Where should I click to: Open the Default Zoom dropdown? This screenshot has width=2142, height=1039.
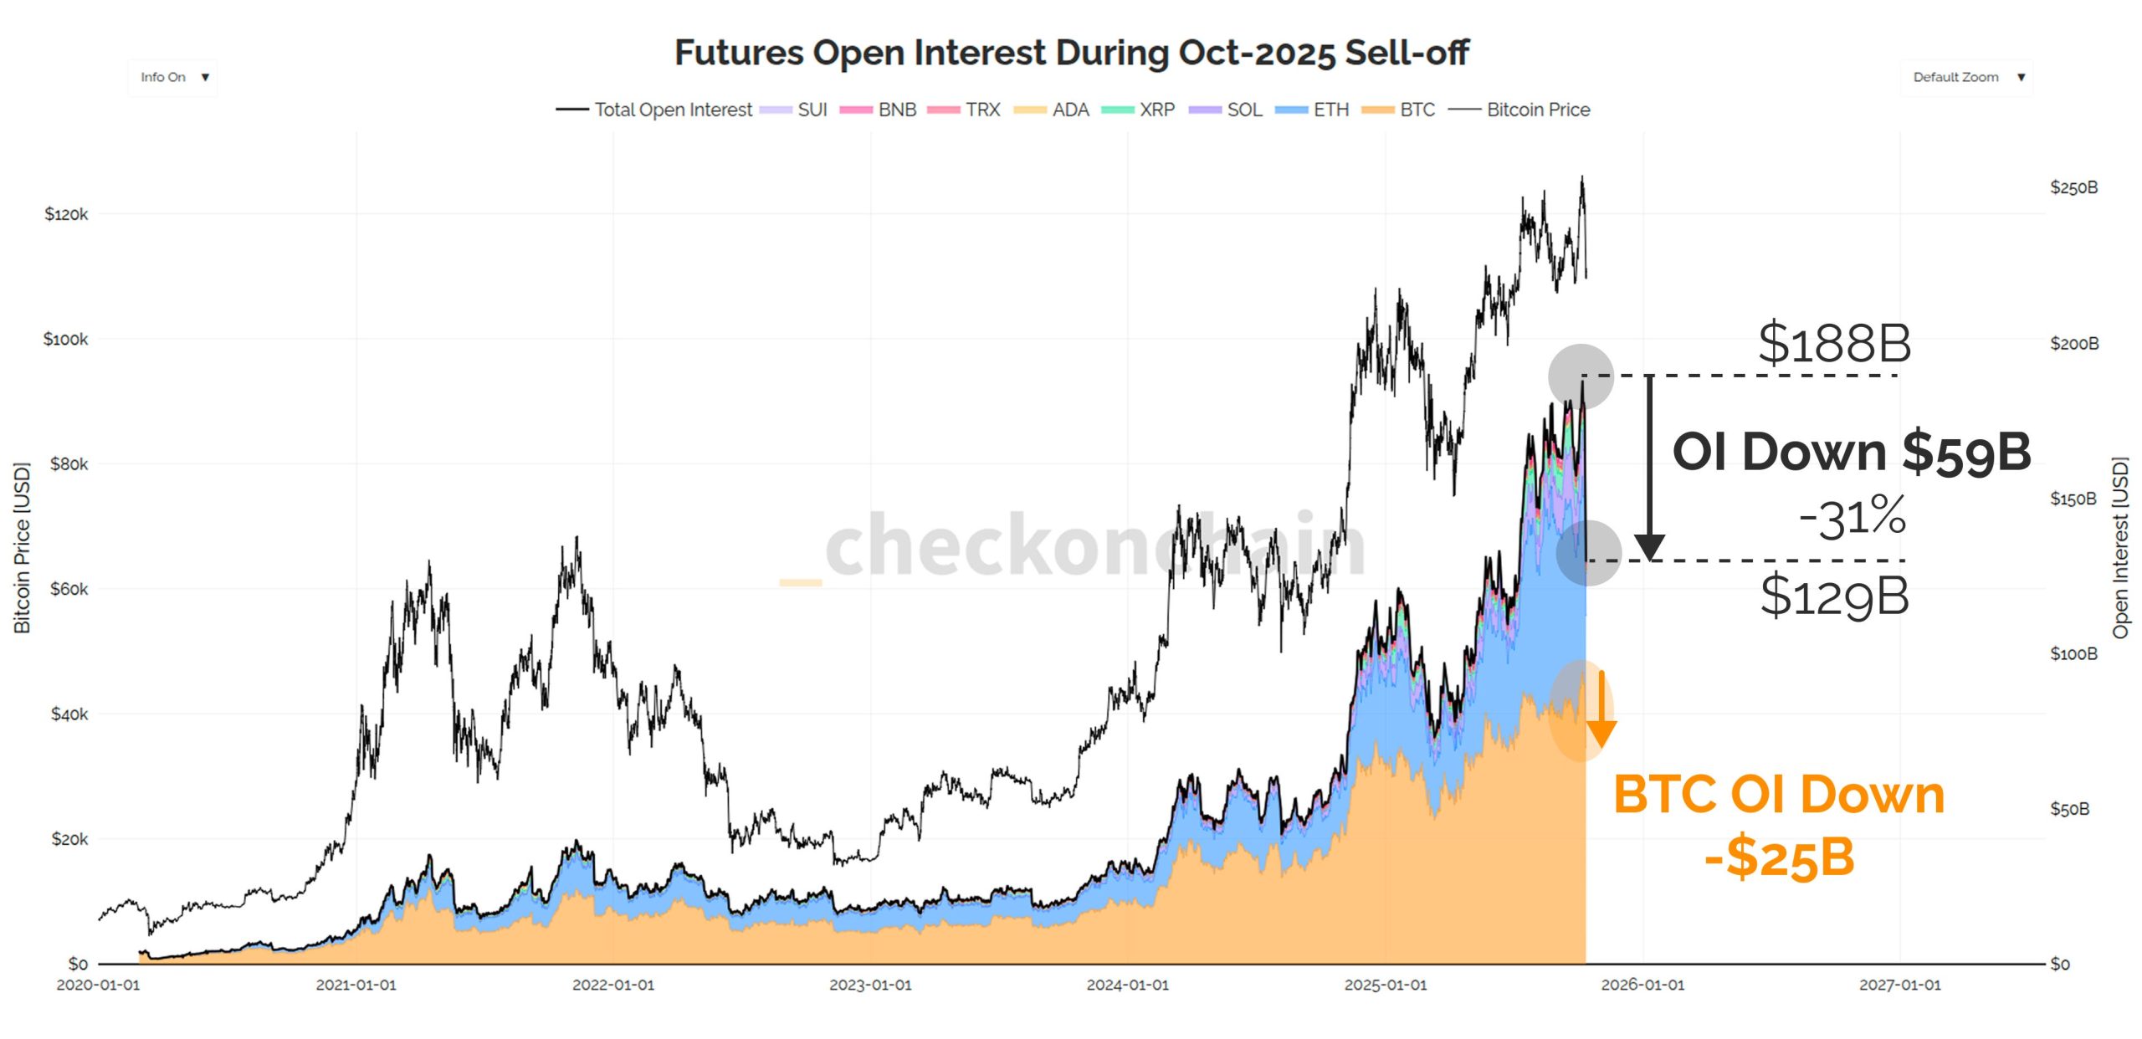point(1966,77)
